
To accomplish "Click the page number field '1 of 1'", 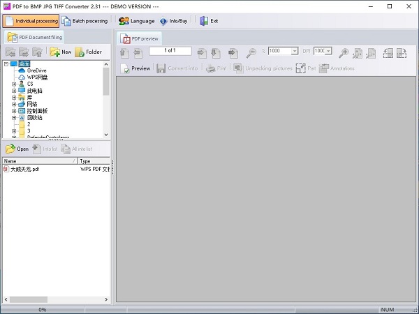I will click(x=170, y=51).
